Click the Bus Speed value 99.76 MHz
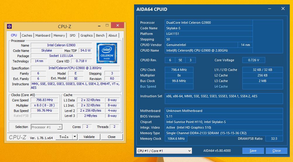This screenshot has width=293, height=162. coord(44,110)
